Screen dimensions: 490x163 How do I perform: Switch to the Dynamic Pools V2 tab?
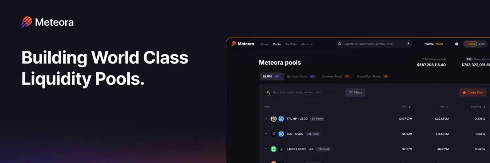(301, 77)
